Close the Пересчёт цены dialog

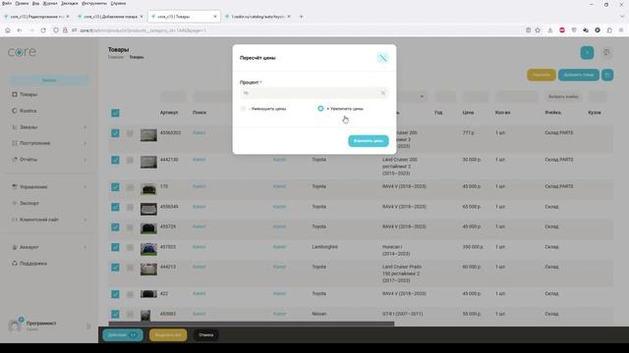pos(382,58)
